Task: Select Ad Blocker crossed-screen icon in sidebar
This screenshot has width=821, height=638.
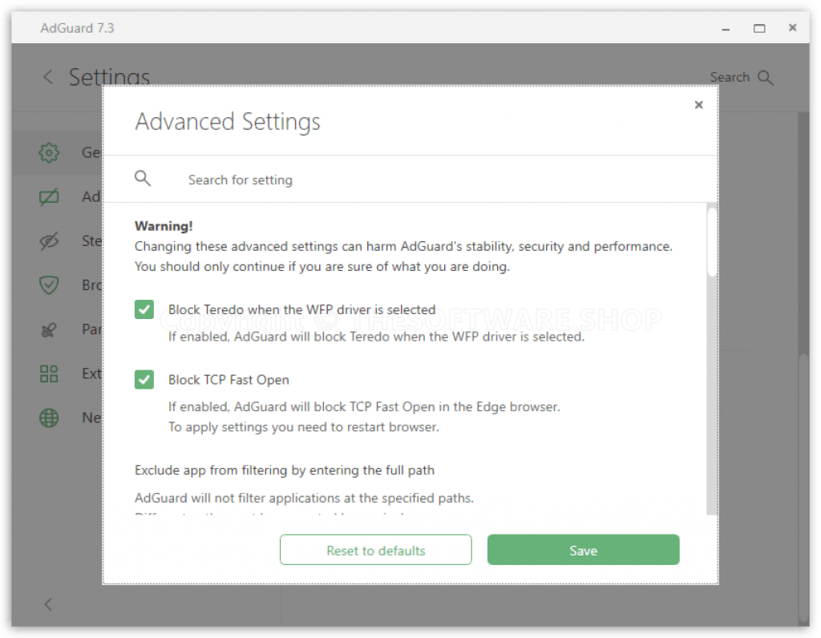Action: point(49,197)
